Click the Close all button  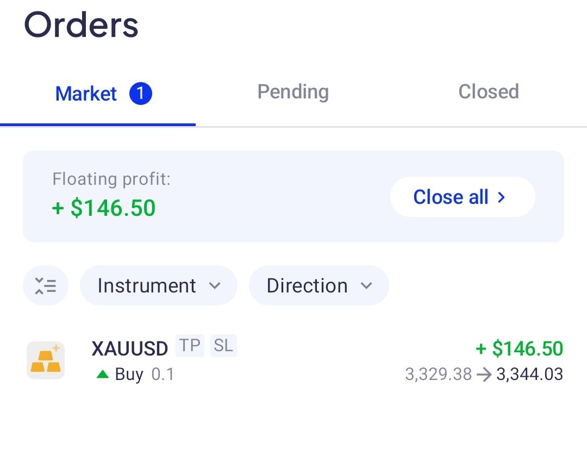tap(463, 197)
